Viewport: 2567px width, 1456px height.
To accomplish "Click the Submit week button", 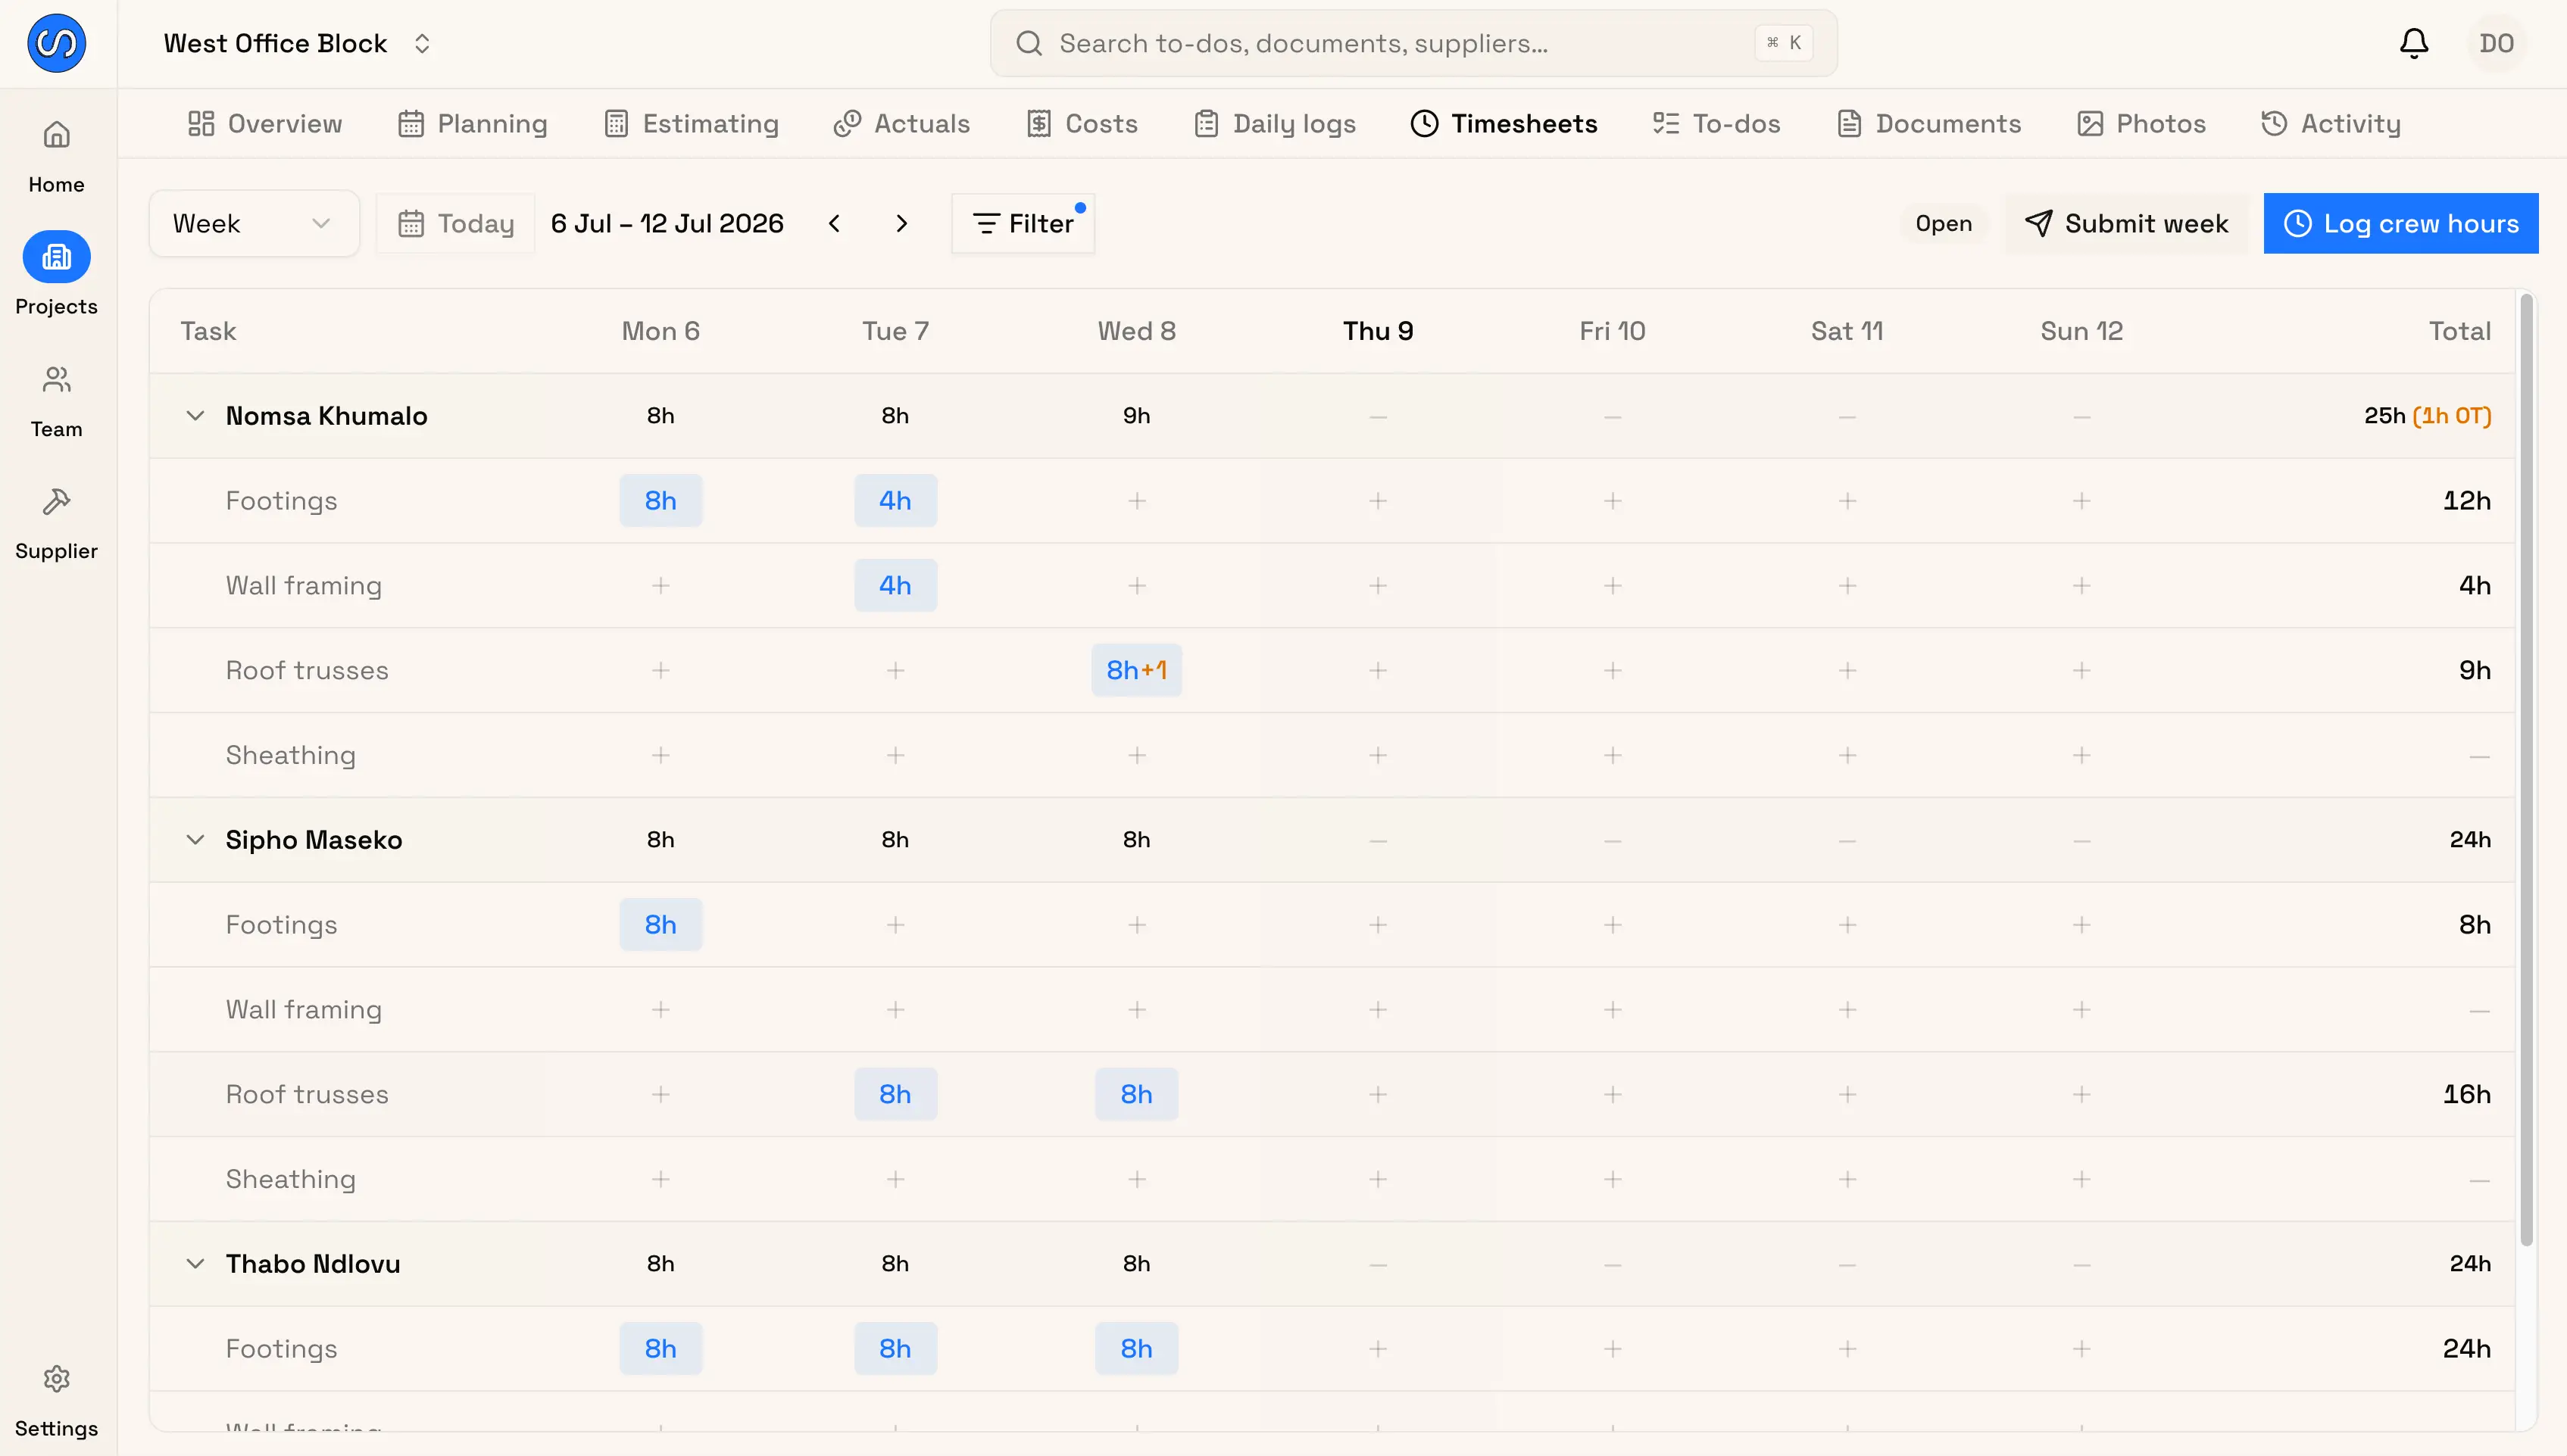I will tap(2127, 223).
